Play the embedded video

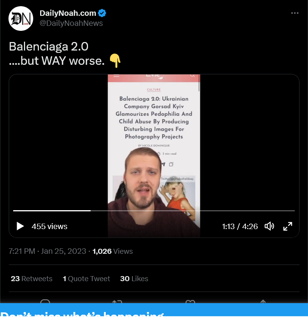click(20, 226)
